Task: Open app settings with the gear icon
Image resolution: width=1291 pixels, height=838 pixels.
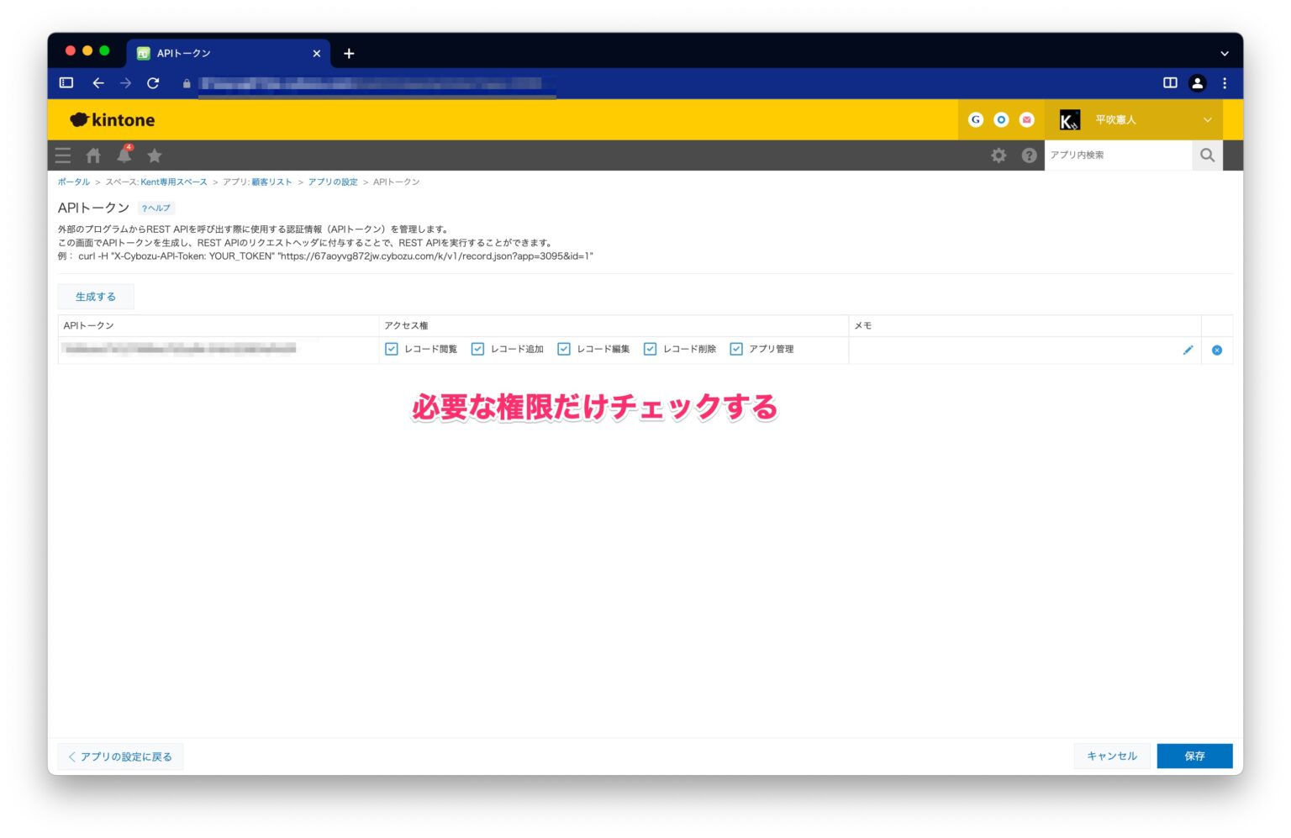Action: tap(999, 155)
